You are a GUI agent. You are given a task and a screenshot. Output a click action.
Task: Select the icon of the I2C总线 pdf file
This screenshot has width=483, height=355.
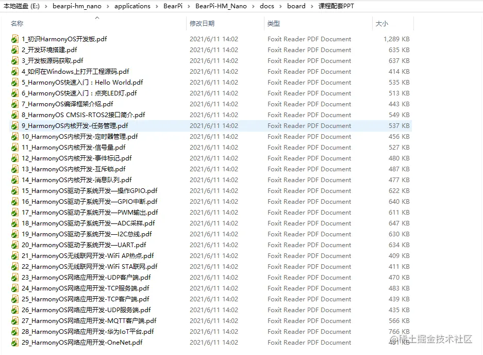point(15,234)
